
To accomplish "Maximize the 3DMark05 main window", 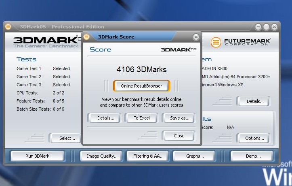I will pos(266,27).
